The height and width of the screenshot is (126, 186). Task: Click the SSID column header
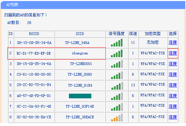click(80, 34)
